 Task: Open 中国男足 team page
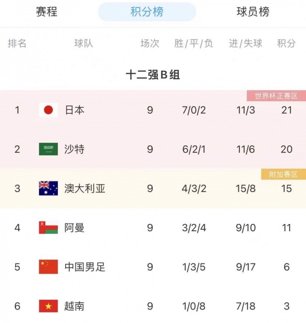[85, 267]
